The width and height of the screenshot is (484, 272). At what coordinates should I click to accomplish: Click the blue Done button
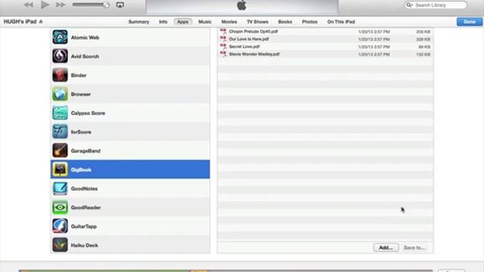469,22
